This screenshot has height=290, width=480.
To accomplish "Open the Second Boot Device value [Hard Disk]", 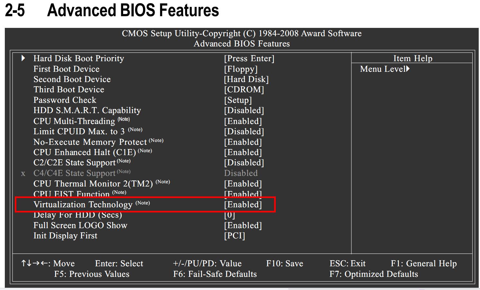I will [246, 79].
